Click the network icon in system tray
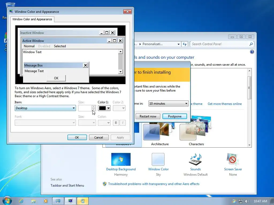The image size is (274, 205). point(241,201)
